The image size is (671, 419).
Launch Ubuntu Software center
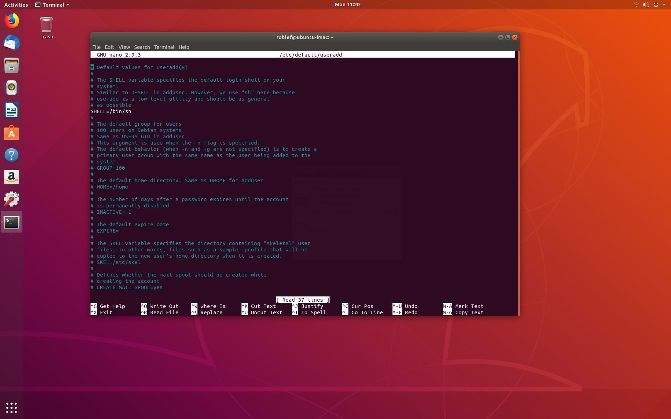pyautogui.click(x=12, y=133)
